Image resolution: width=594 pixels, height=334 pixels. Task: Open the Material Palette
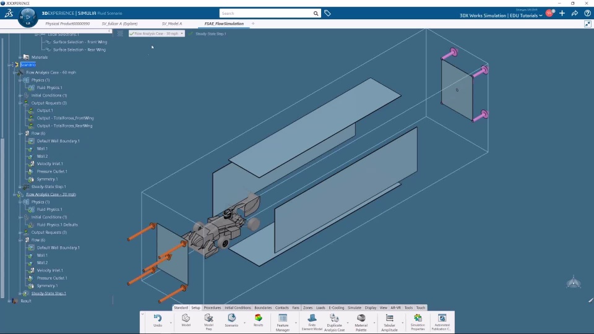[x=361, y=322]
